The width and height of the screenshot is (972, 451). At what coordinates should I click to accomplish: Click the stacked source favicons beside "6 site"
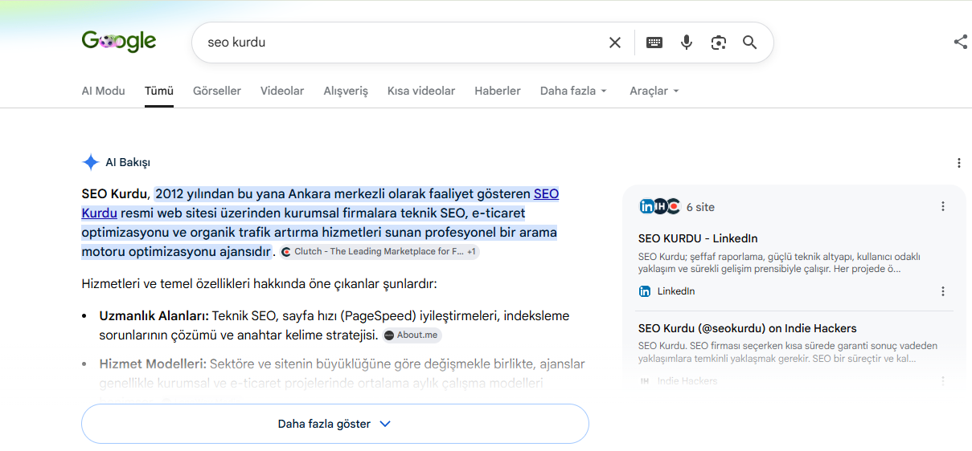click(x=660, y=206)
